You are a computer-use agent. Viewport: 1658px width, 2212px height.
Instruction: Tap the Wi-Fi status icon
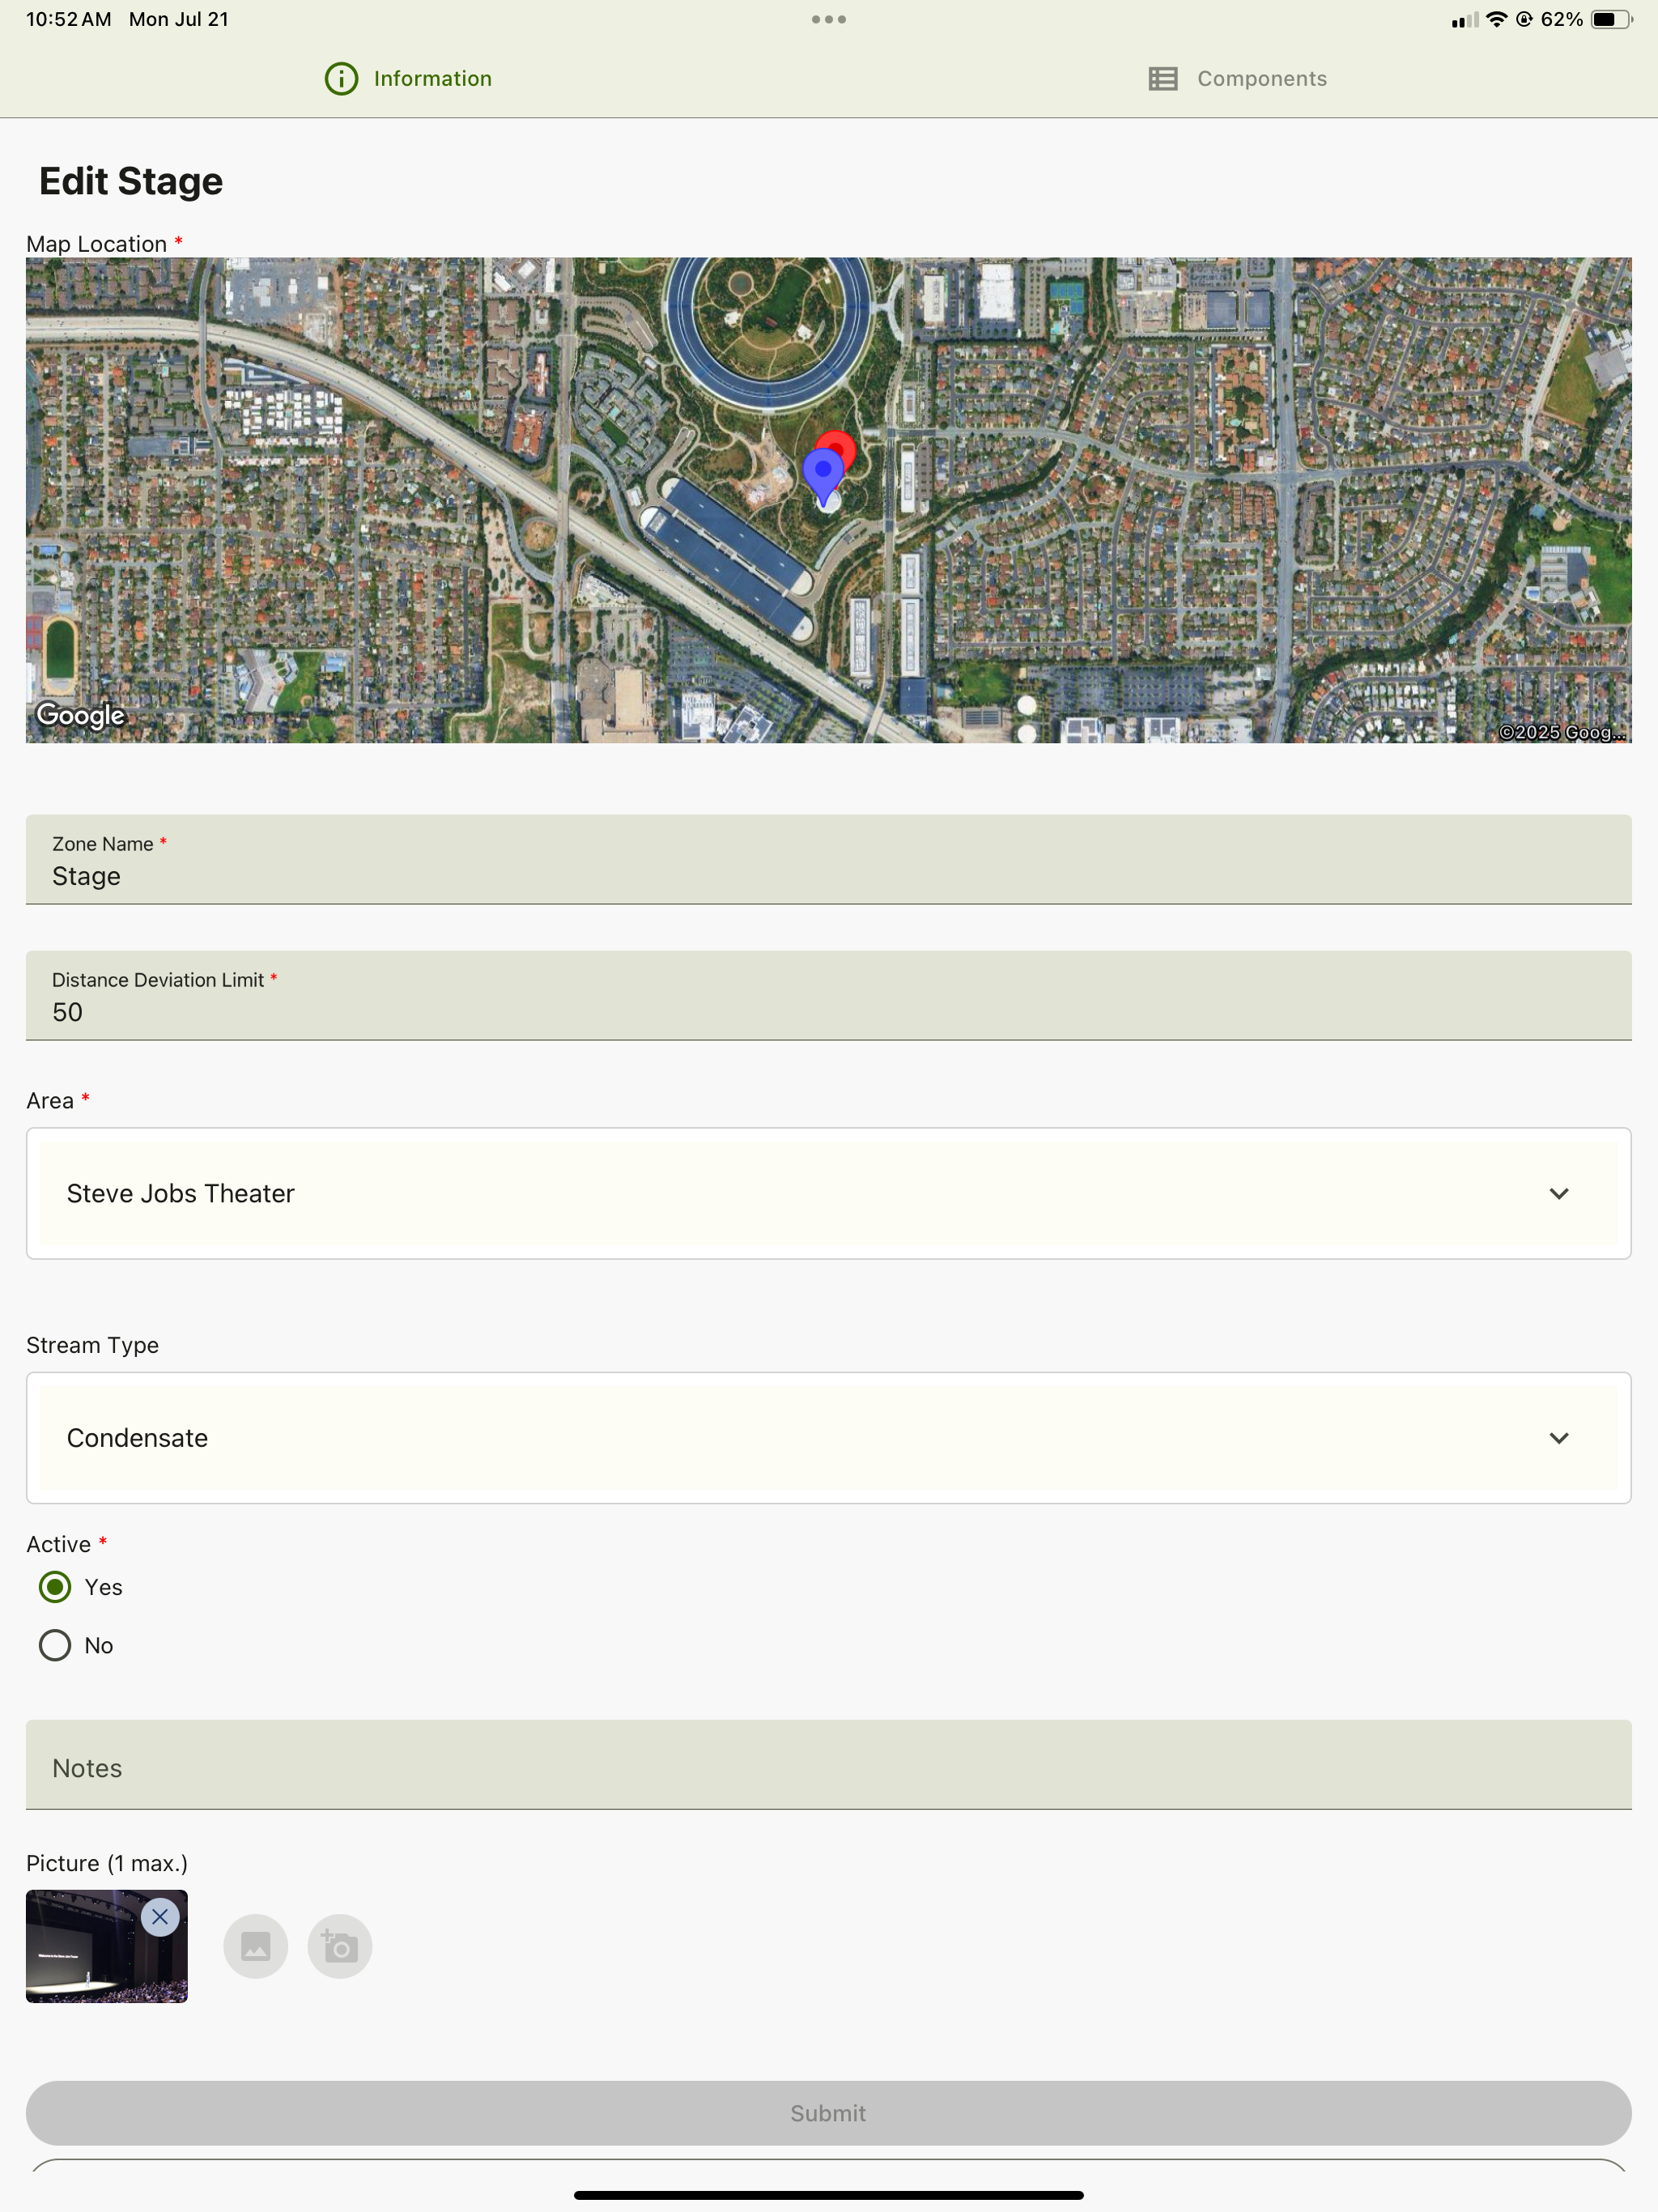[x=1496, y=19]
